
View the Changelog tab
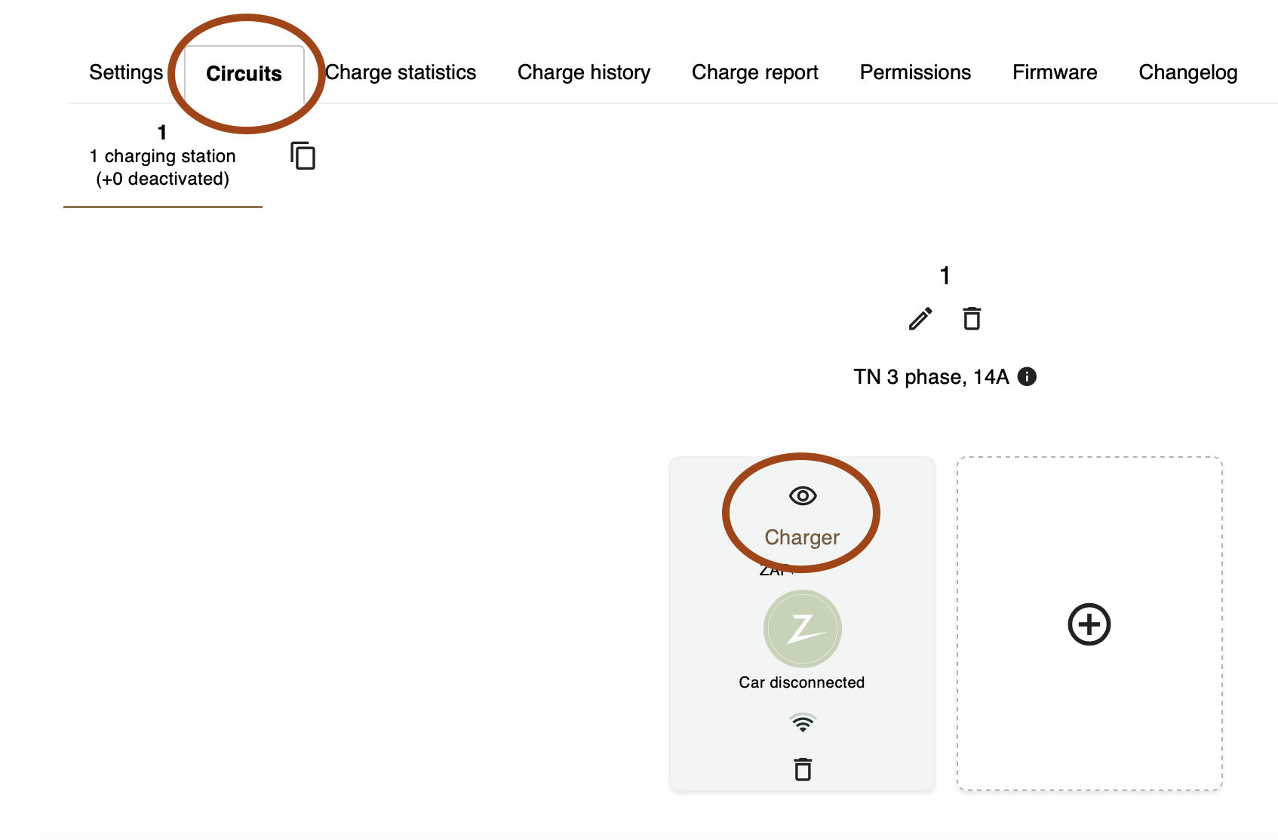(1188, 72)
